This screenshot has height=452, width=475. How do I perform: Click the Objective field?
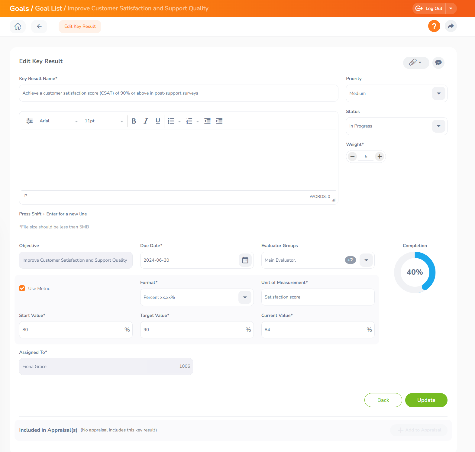pos(76,260)
